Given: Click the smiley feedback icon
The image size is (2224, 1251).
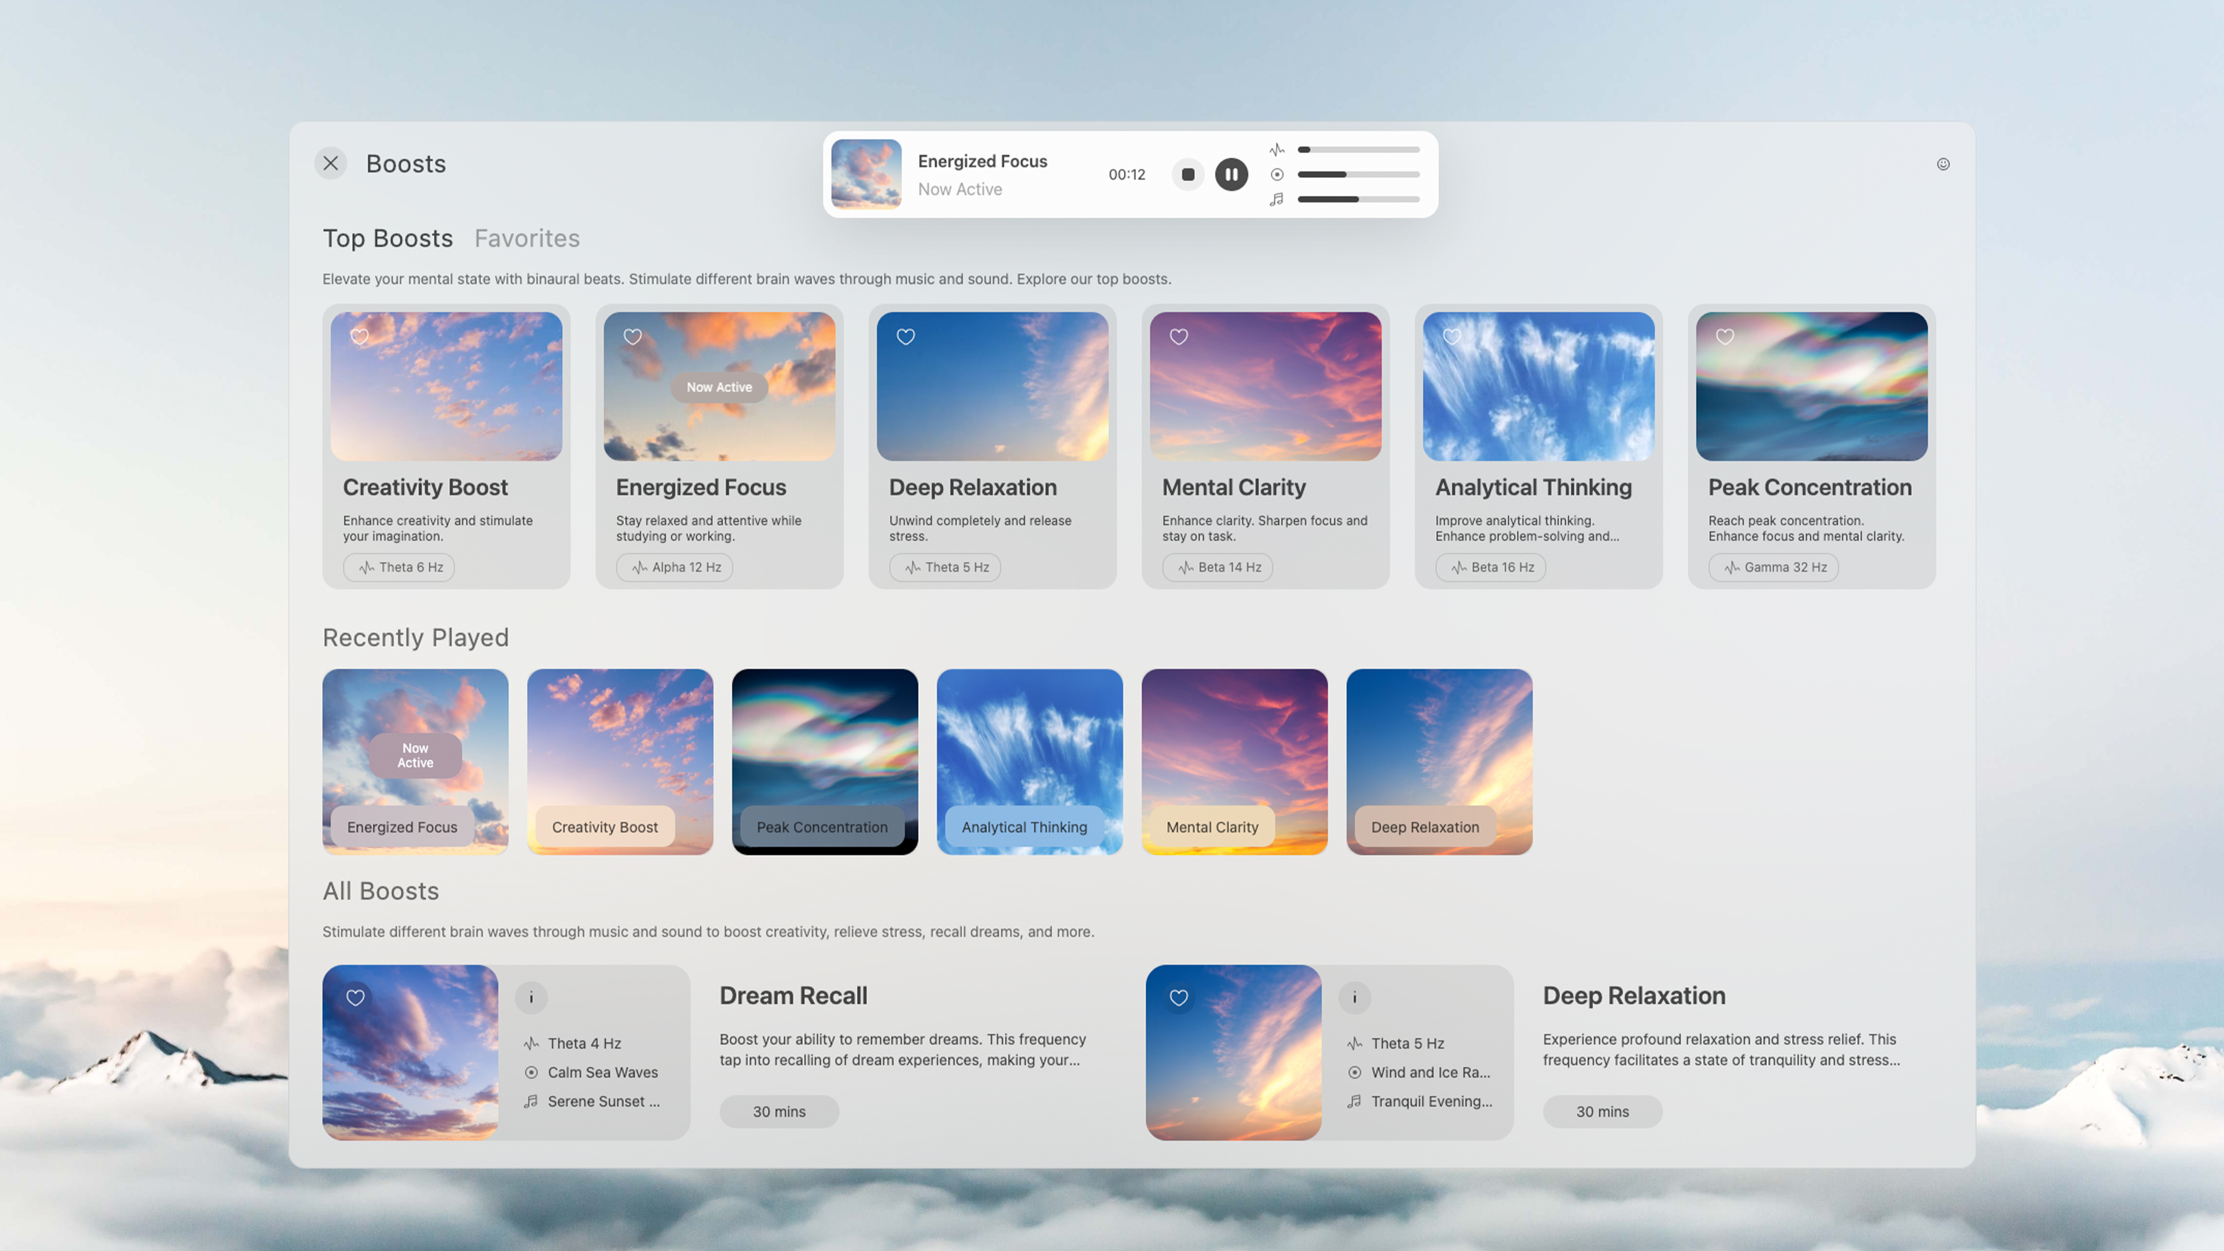Looking at the screenshot, I should (1943, 164).
